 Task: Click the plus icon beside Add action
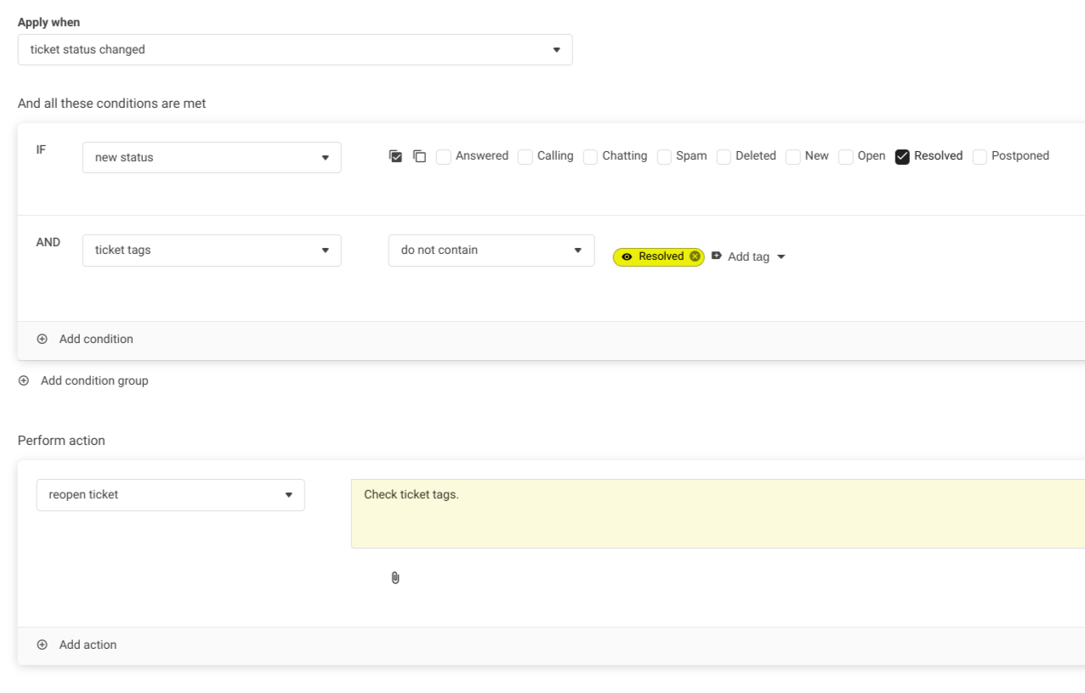pyautogui.click(x=43, y=645)
